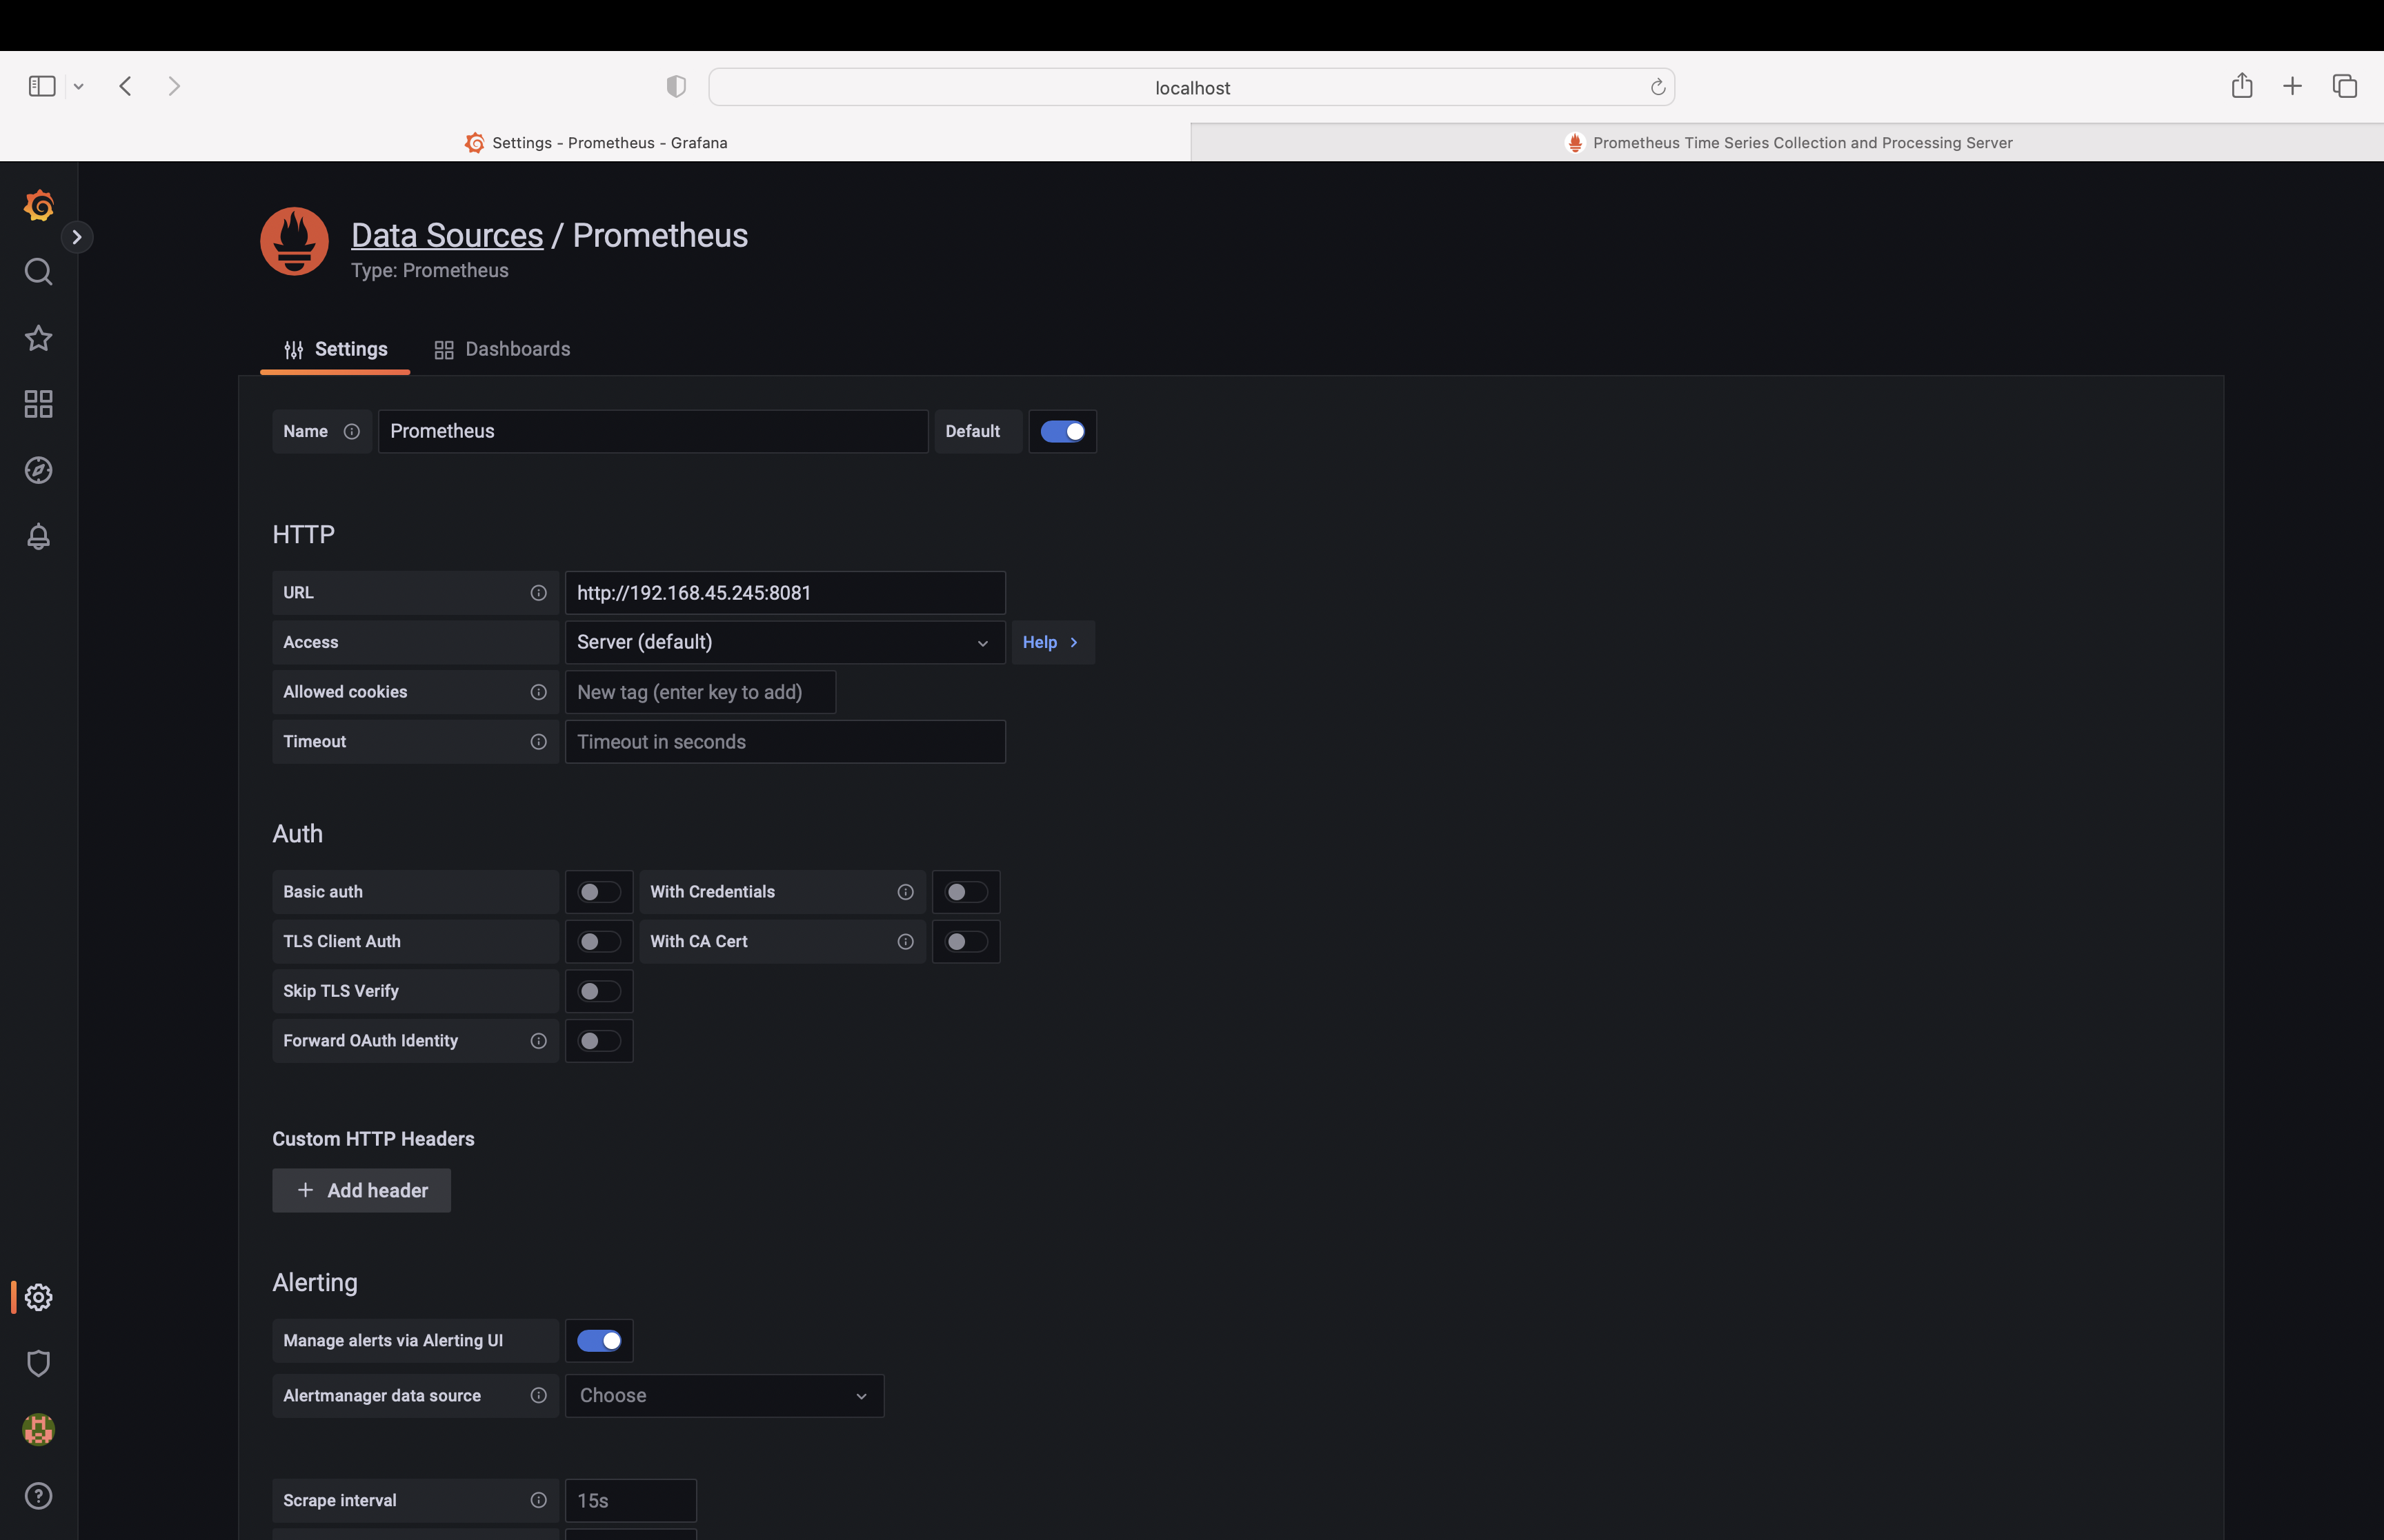Open Alertmanager data source Choose dropdown
Screen dimensions: 2384x1540
click(x=724, y=1396)
